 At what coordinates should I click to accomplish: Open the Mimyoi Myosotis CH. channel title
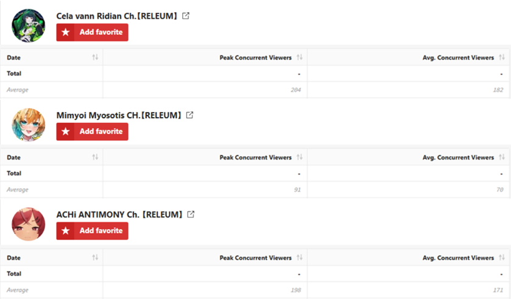point(119,115)
